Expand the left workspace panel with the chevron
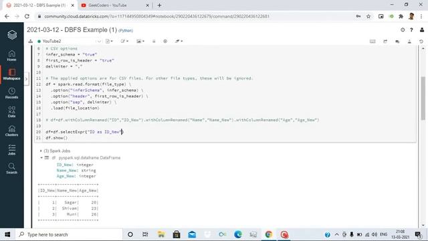428x241 pixels. pos(26,79)
